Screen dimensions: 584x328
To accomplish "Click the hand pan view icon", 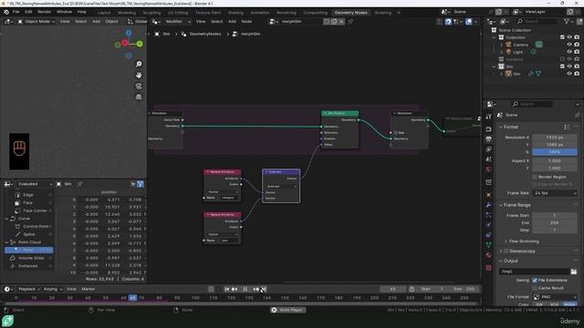I will [x=139, y=75].
